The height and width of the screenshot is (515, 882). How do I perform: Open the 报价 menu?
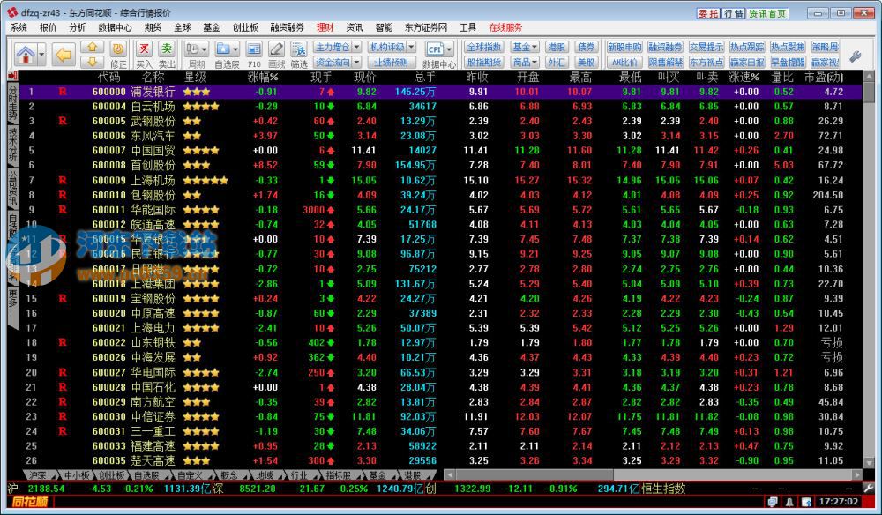pyautogui.click(x=48, y=27)
